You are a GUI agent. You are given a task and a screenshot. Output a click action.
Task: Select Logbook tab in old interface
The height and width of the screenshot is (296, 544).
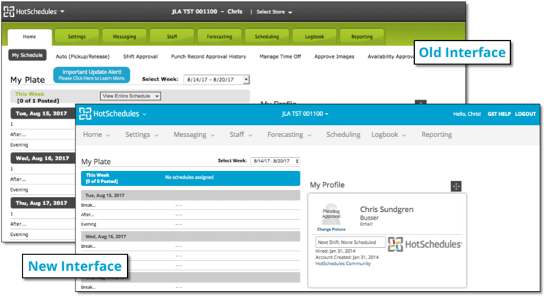314,37
